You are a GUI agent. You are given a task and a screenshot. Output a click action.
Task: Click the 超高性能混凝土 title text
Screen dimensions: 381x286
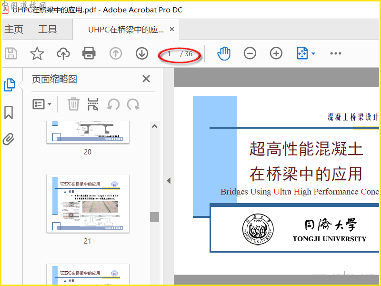[x=306, y=149]
